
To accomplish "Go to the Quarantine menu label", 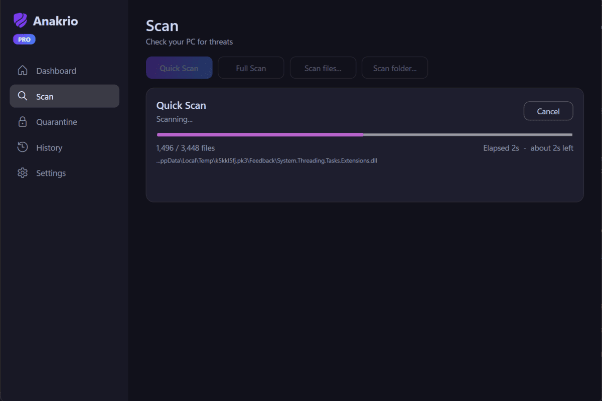I will [57, 122].
